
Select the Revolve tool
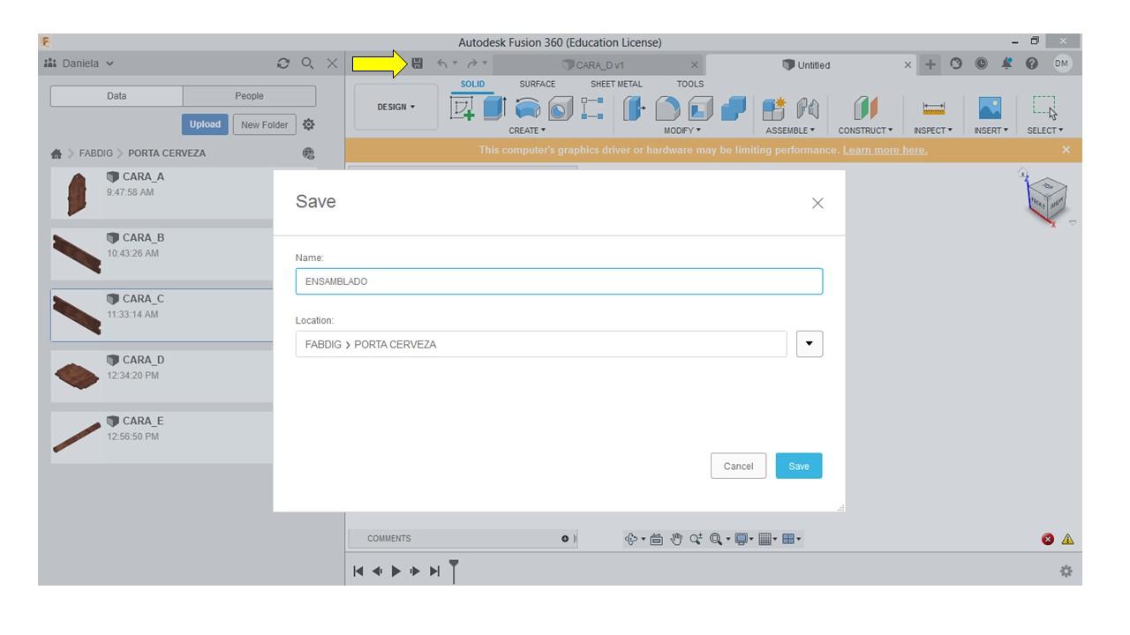click(527, 108)
